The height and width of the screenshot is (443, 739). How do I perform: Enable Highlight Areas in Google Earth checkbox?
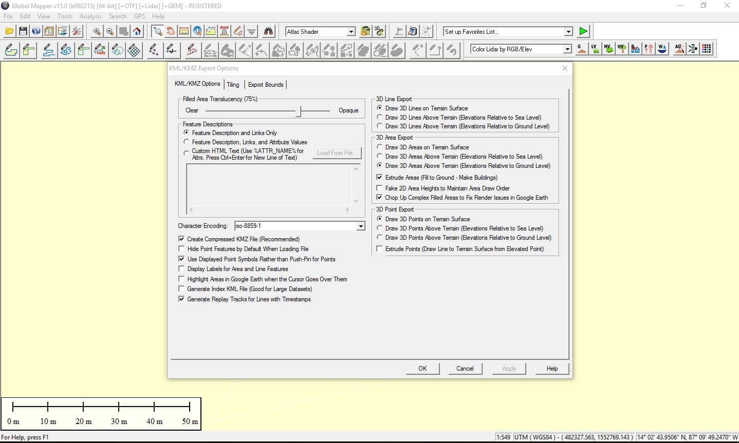pyautogui.click(x=263, y=279)
